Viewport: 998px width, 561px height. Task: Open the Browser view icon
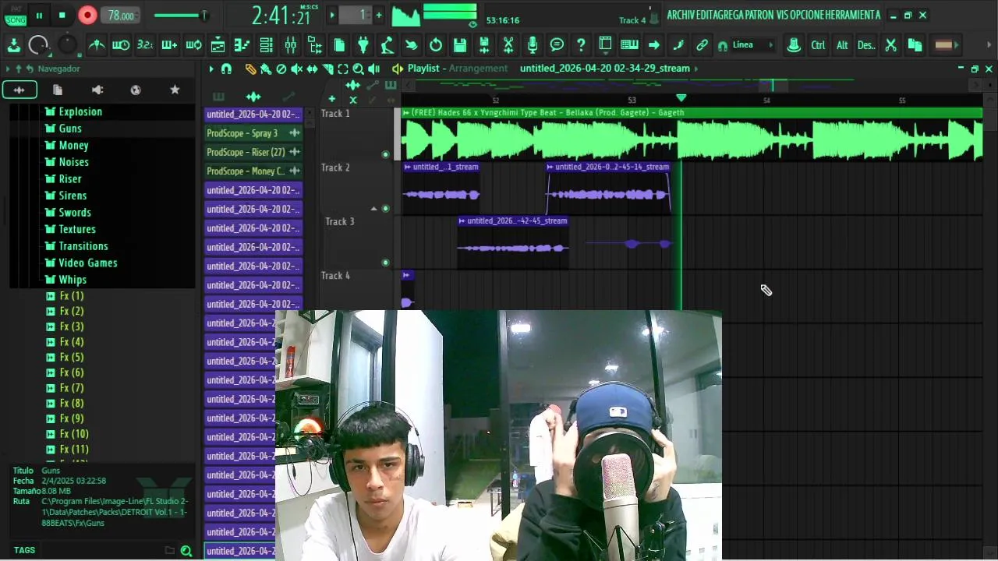[315, 45]
